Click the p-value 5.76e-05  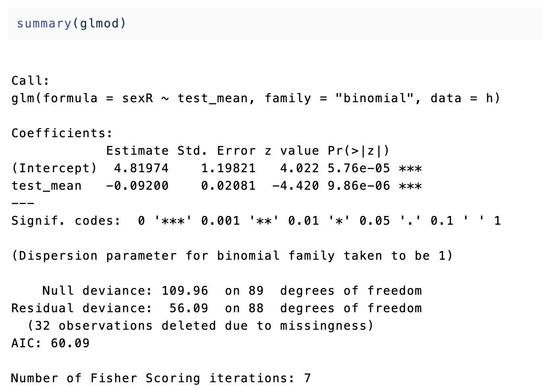pos(358,168)
